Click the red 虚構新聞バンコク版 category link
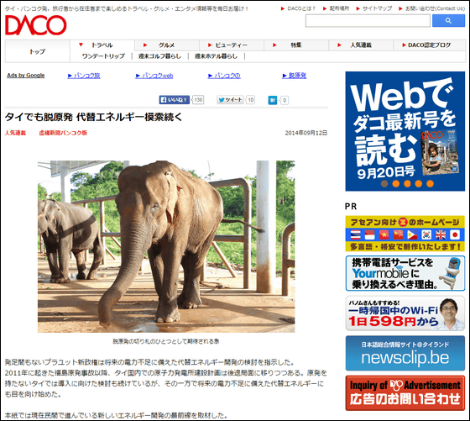Viewport: 470px width, 421px height. point(63,133)
